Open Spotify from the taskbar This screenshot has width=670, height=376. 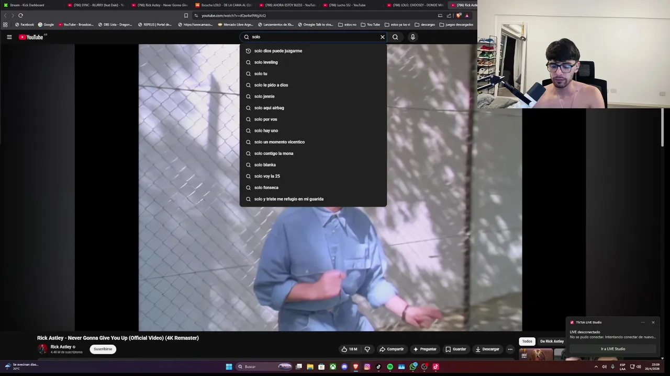[x=390, y=367]
